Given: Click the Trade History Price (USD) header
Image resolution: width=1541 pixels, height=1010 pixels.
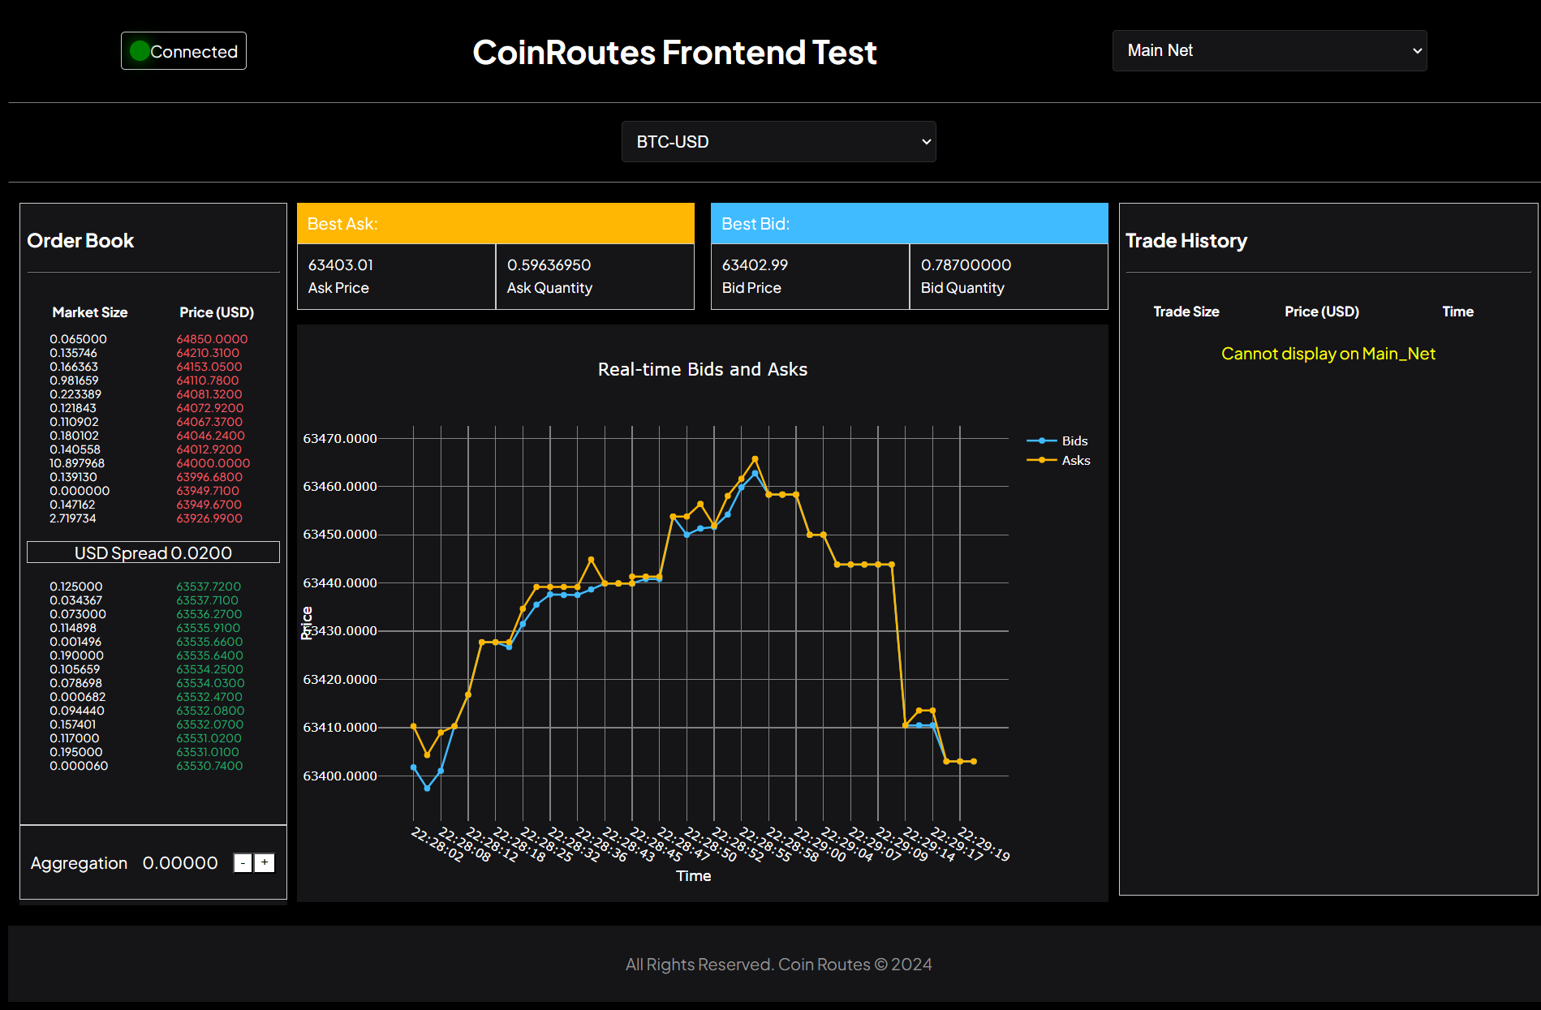Looking at the screenshot, I should 1322,312.
